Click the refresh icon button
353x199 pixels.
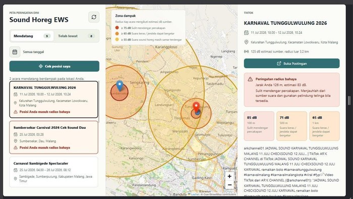click(x=94, y=17)
